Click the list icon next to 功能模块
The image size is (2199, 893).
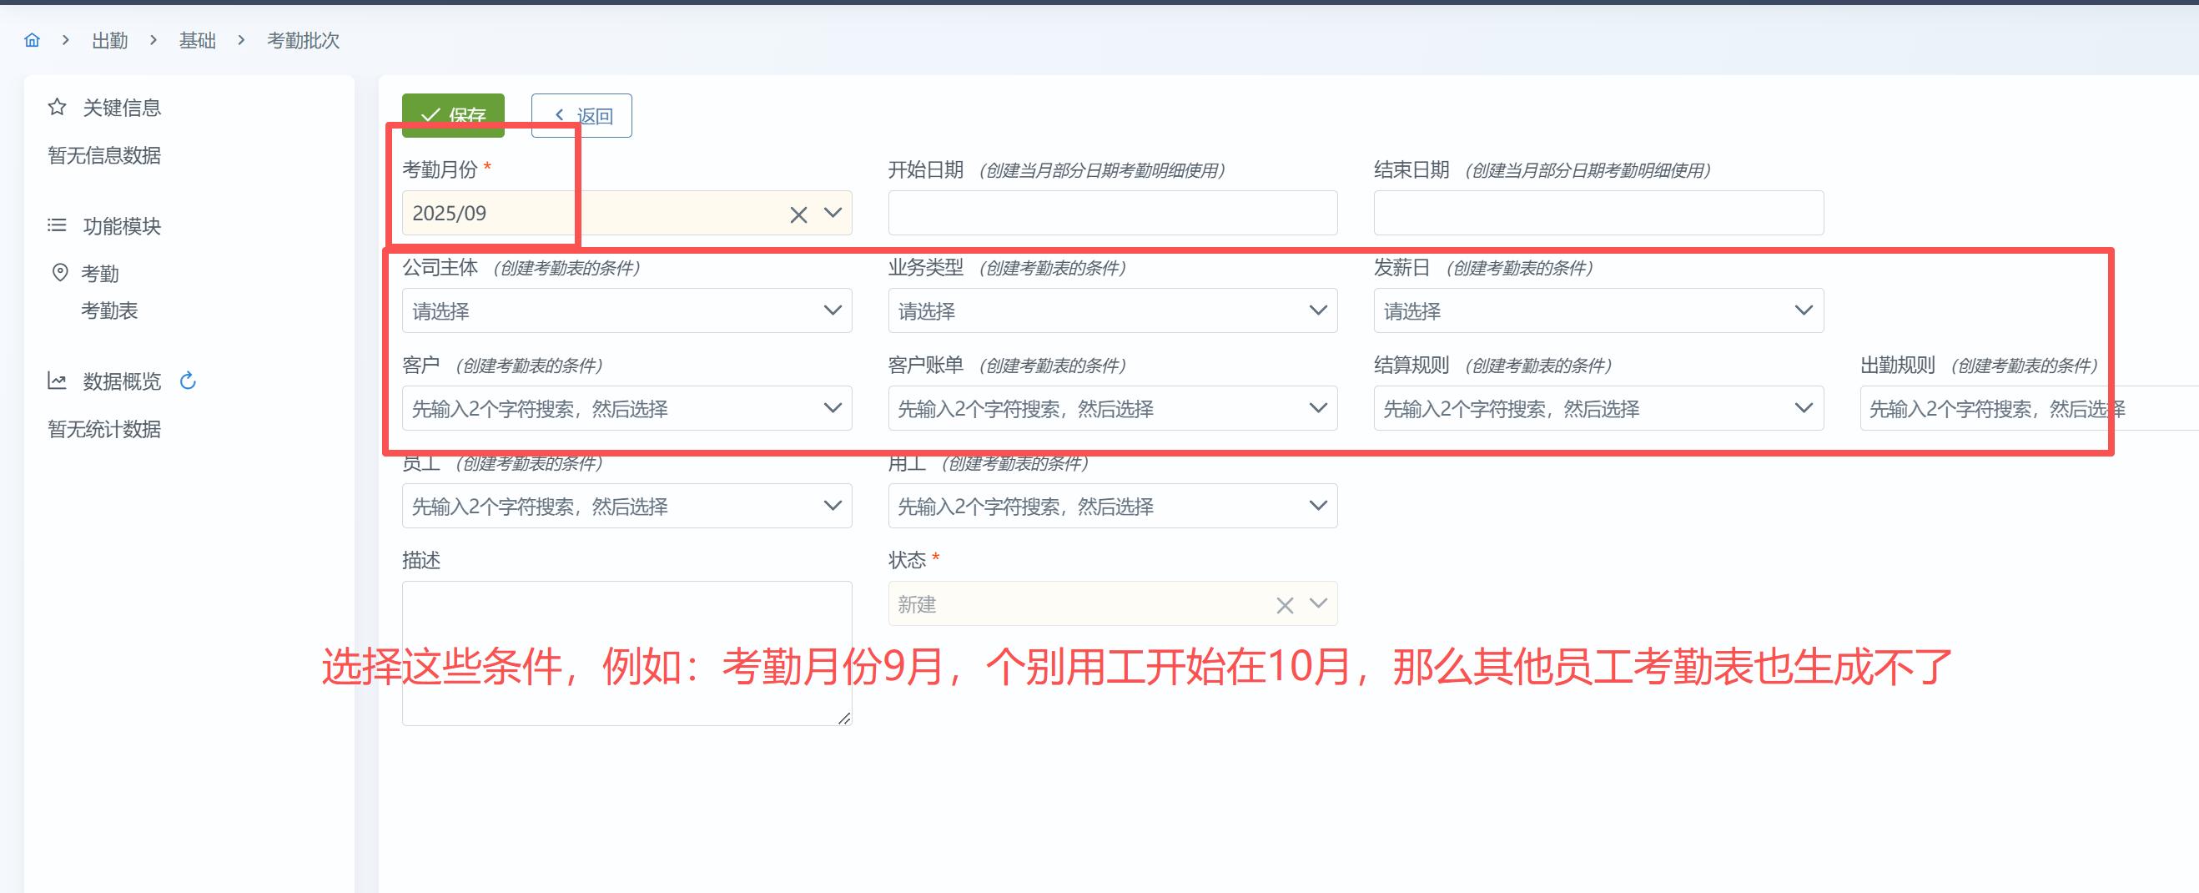pyautogui.click(x=58, y=226)
